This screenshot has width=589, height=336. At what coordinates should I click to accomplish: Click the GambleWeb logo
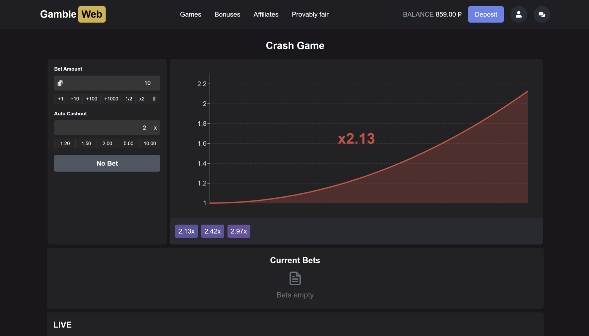click(x=73, y=14)
